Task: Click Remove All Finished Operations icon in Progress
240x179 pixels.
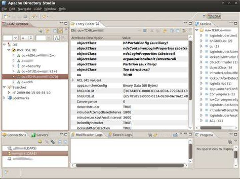Action: coord(230,142)
